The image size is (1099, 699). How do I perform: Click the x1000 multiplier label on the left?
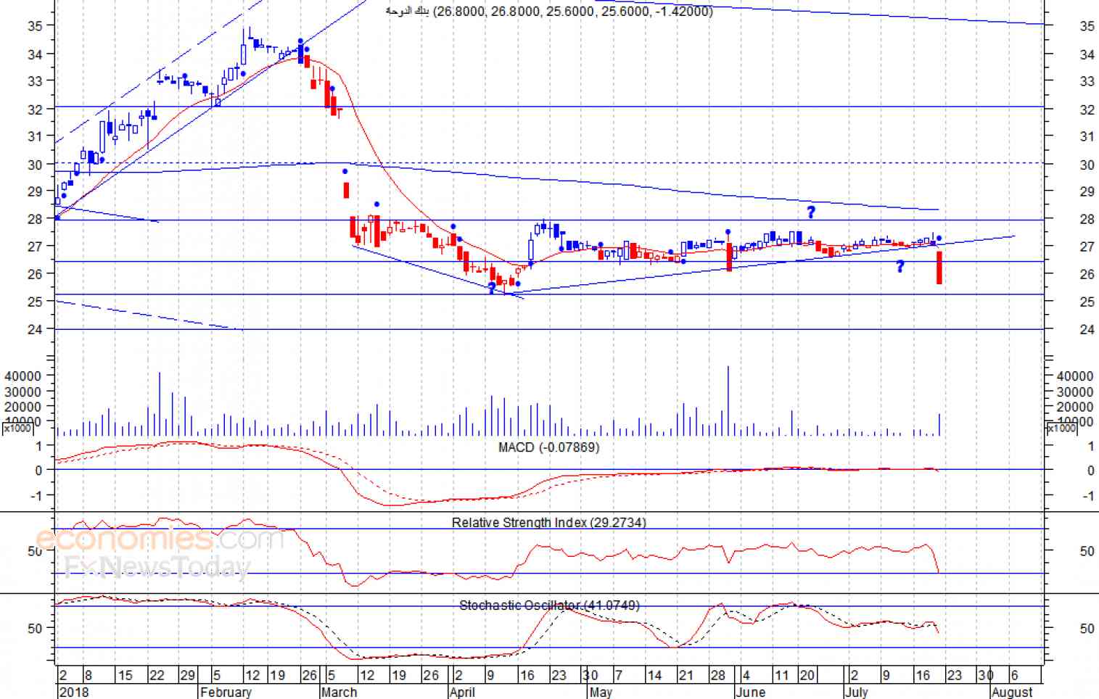click(x=17, y=429)
